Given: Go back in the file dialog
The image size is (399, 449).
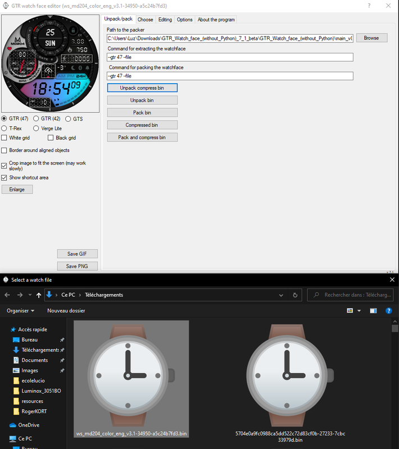Looking at the screenshot, I should click(7, 295).
